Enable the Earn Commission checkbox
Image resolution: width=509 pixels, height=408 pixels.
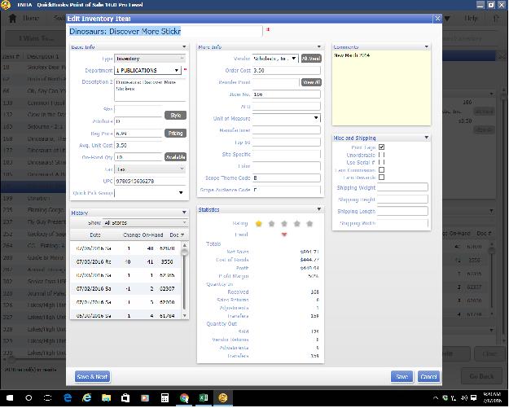381,169
